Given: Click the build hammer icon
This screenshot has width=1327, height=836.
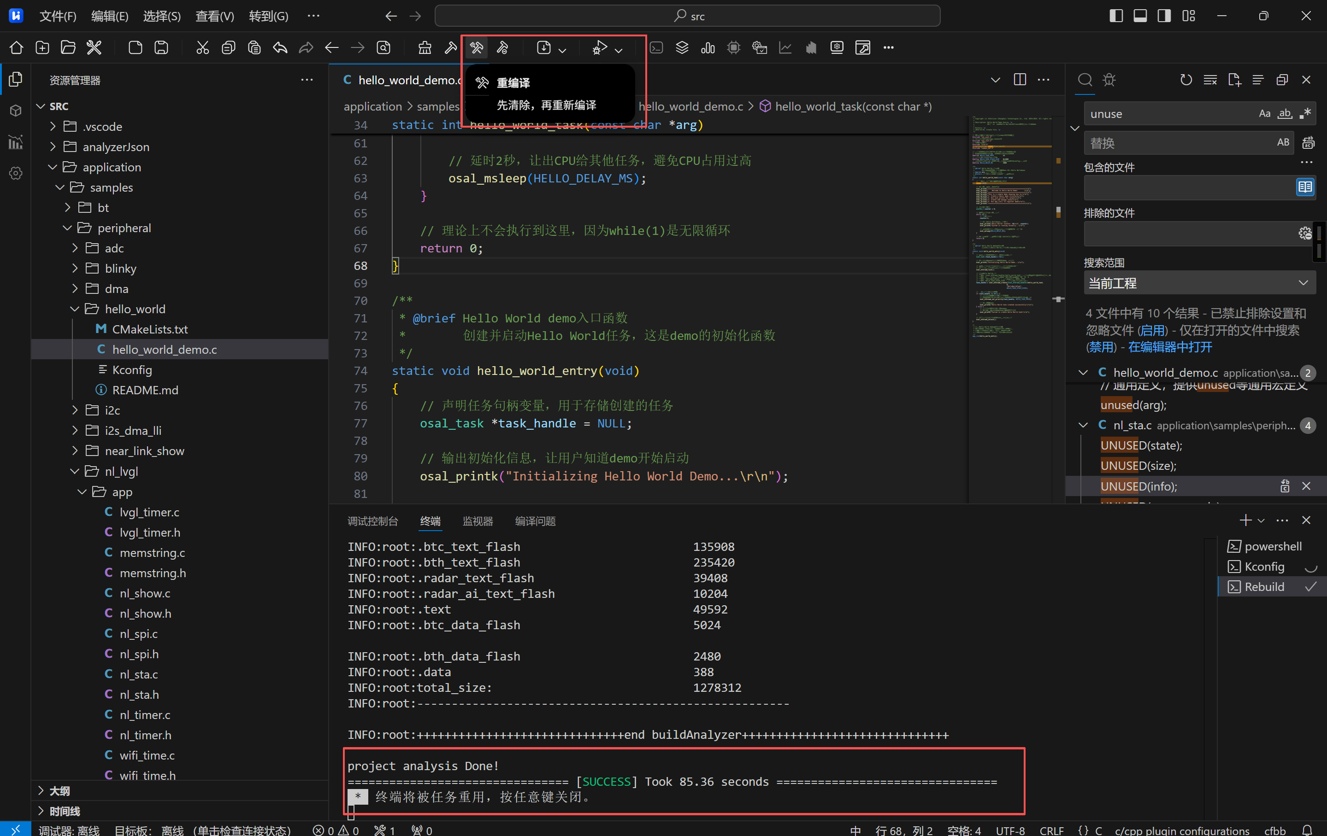Looking at the screenshot, I should tap(451, 47).
